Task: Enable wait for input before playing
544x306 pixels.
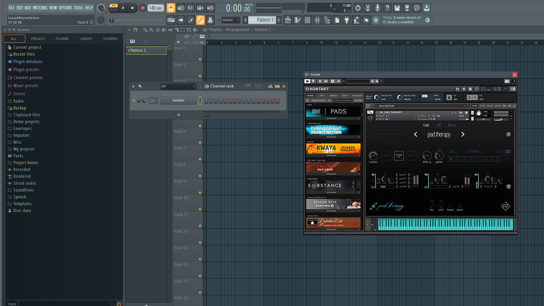Action: (x=181, y=8)
